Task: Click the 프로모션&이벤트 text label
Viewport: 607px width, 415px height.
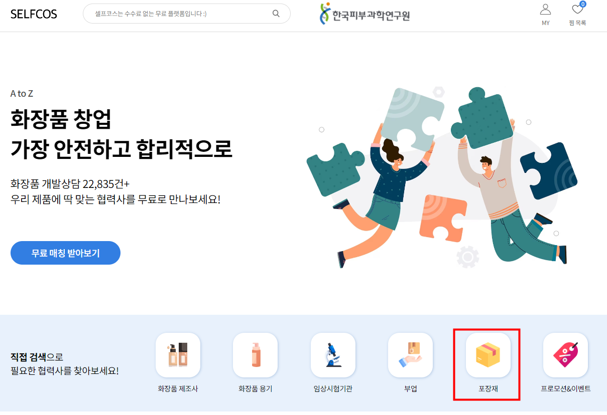Action: point(566,389)
